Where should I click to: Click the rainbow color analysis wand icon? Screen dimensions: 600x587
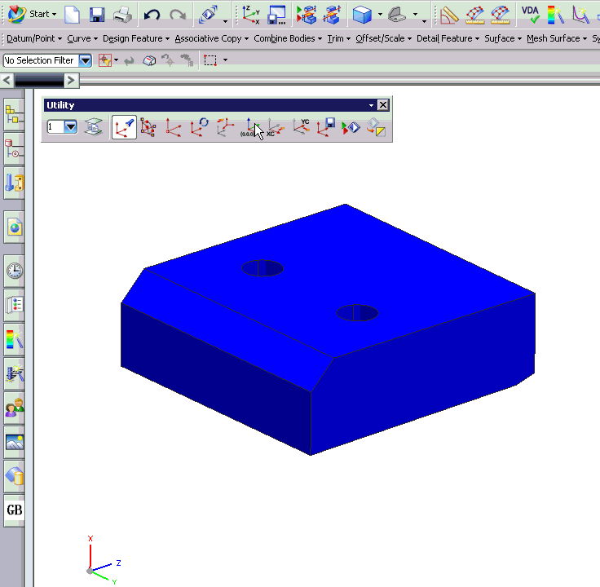click(556, 15)
